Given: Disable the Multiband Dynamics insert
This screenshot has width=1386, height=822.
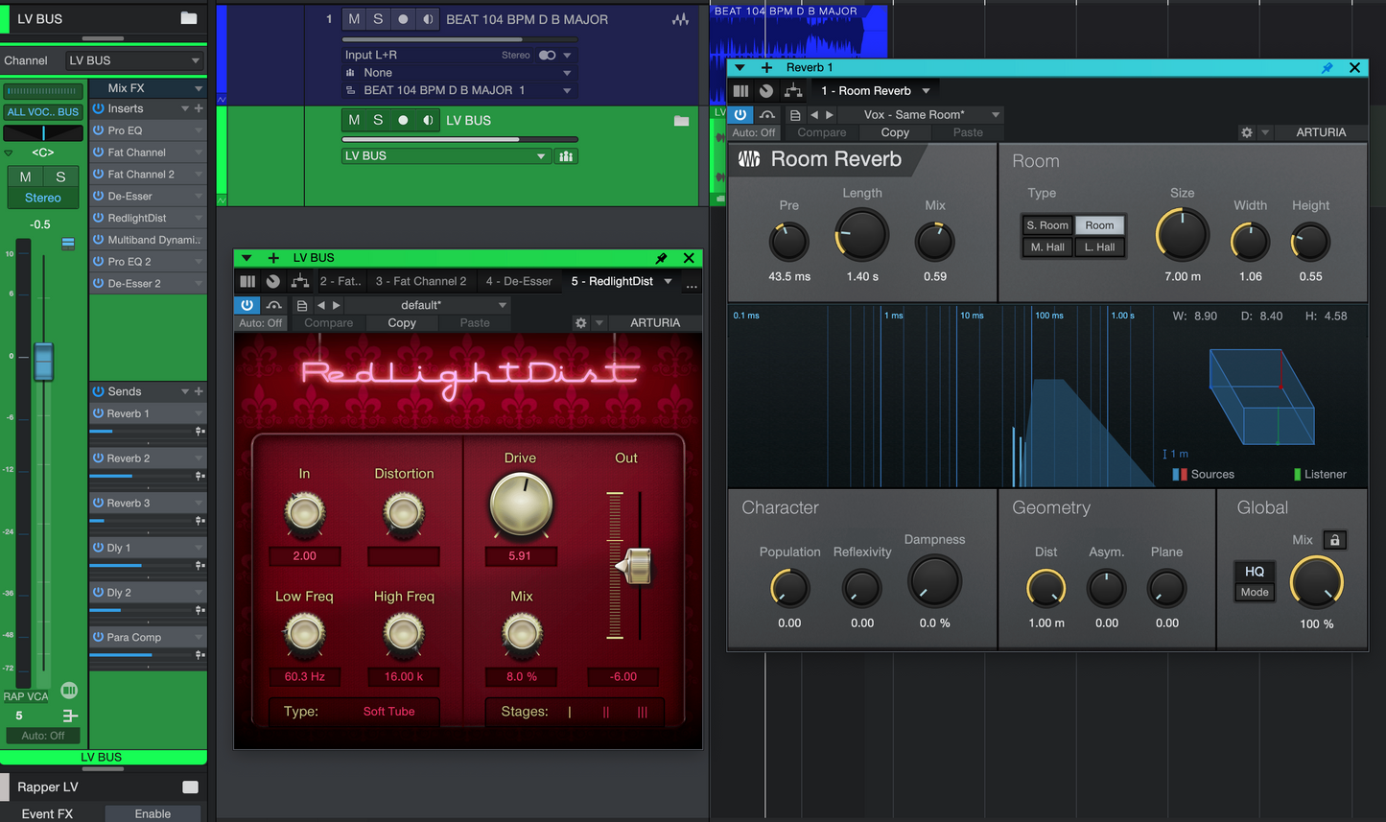Looking at the screenshot, I should [x=98, y=240].
